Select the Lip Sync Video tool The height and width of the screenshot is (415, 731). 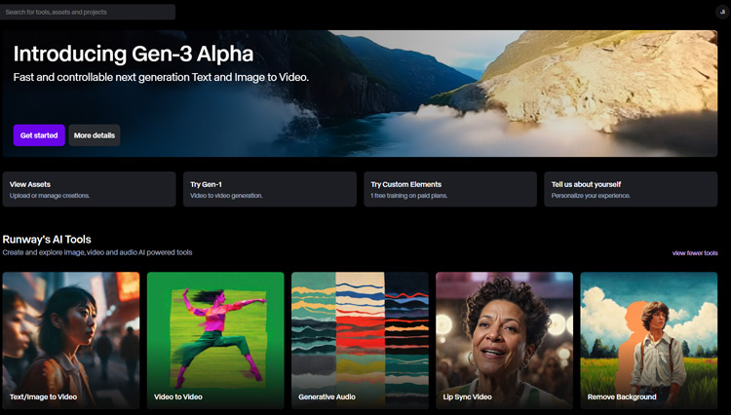coord(504,339)
